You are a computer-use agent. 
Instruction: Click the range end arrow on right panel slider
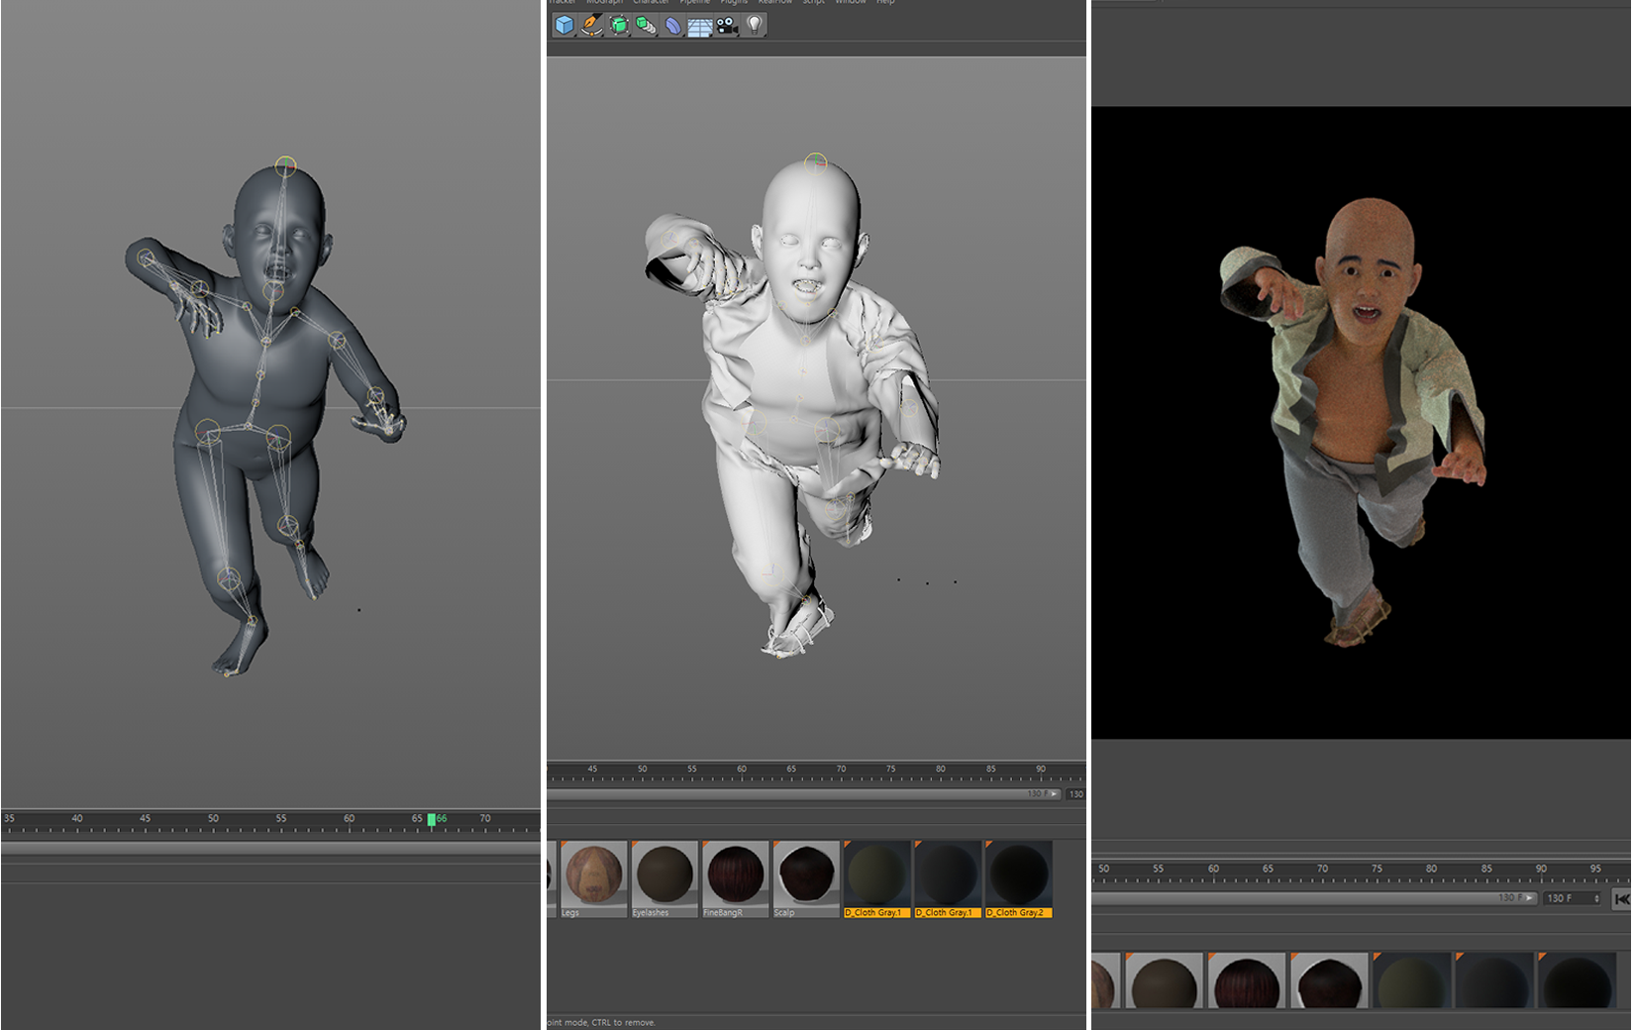point(1530,898)
